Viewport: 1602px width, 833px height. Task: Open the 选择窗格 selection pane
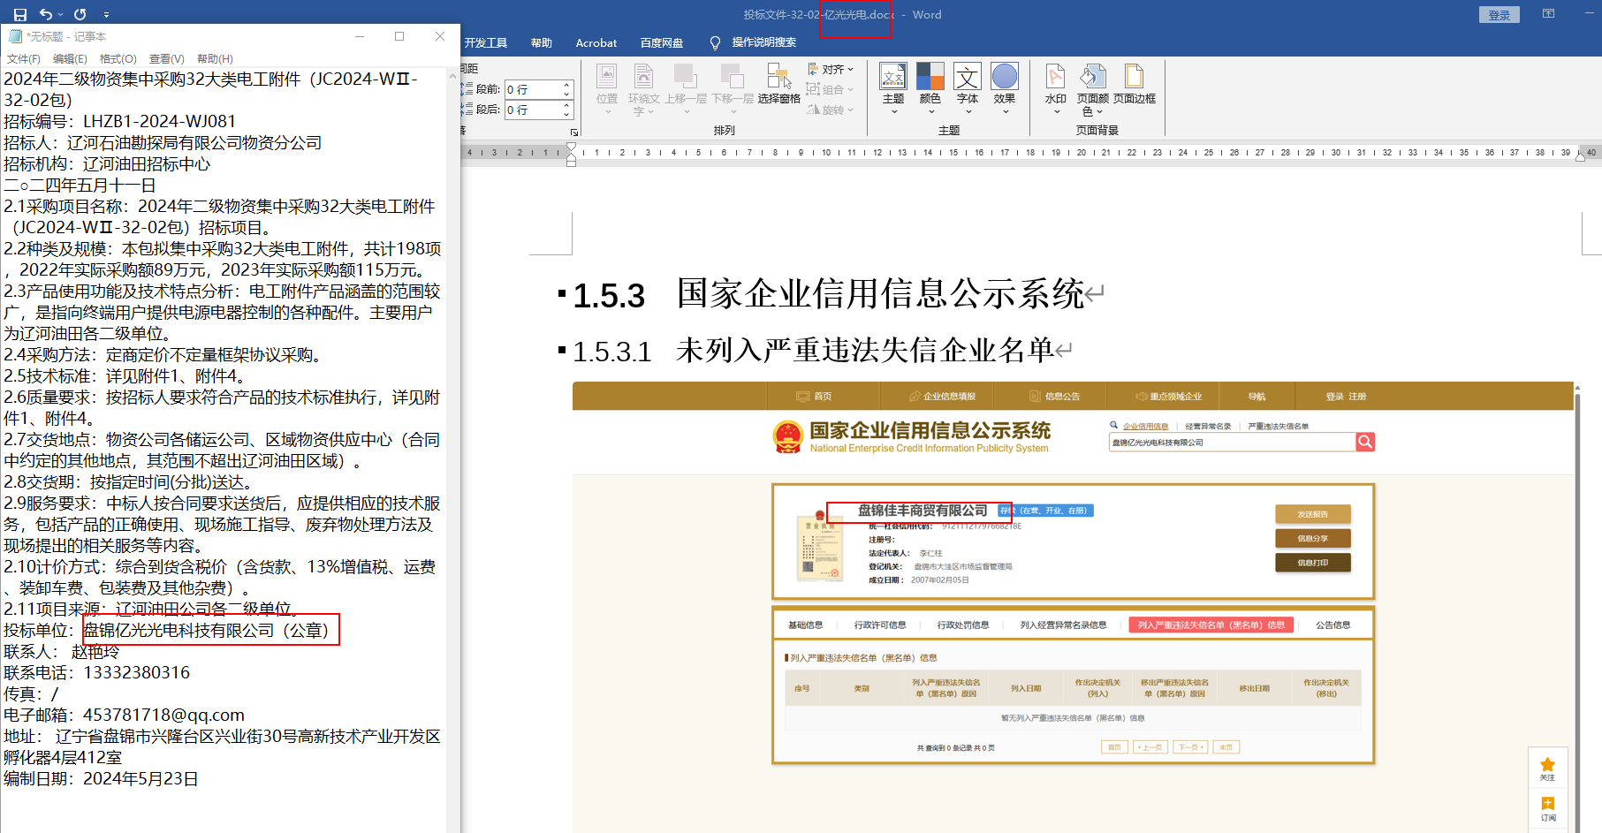[x=778, y=85]
